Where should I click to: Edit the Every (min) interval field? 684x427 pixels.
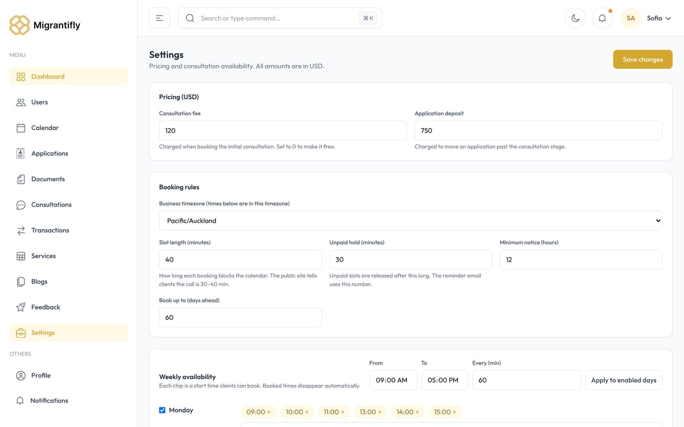point(527,380)
